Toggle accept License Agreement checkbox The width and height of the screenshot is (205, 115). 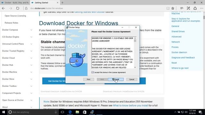pos(93,72)
